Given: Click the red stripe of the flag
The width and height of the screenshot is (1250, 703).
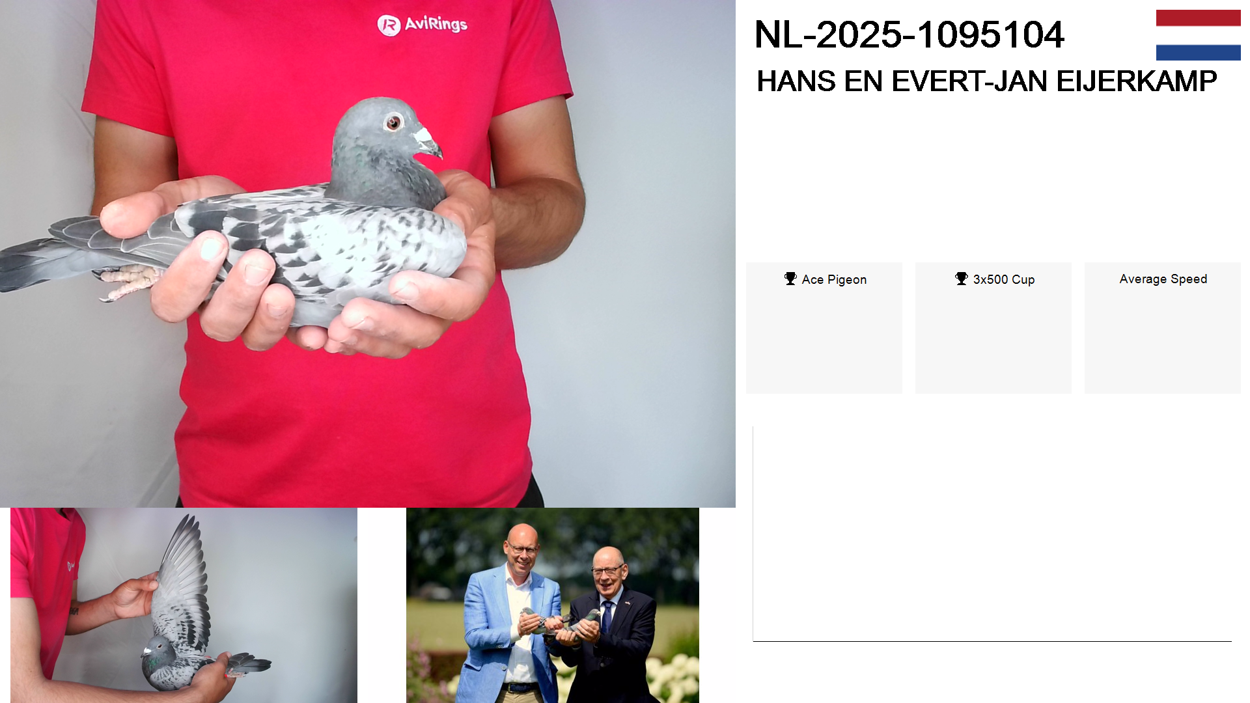Looking at the screenshot, I should tap(1198, 18).
